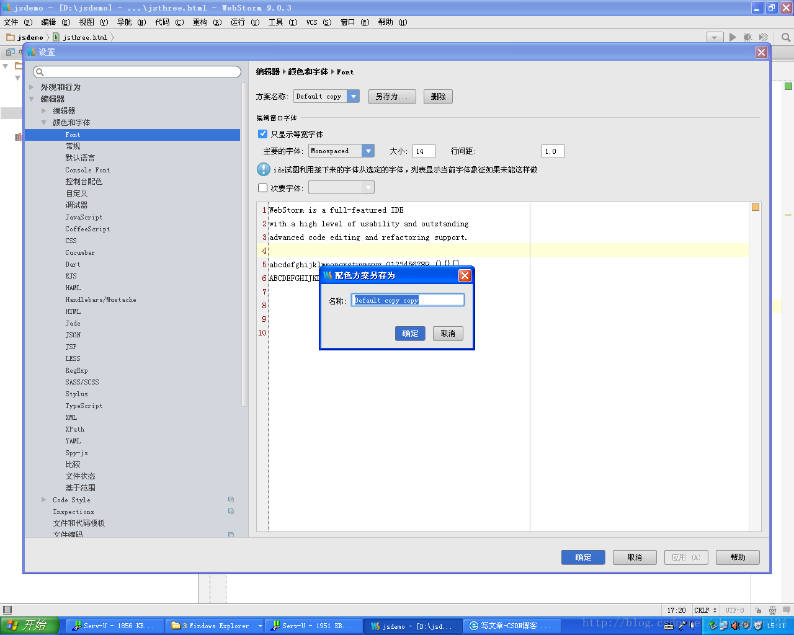This screenshot has width=794, height=635.
Task: Click the jsdemo folder breadcrumb icon
Action: tap(10, 37)
